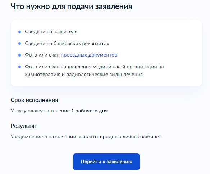Click the Перейти к заявлению button
Image resolution: width=210 pixels, height=174 pixels.
pyautogui.click(x=106, y=162)
